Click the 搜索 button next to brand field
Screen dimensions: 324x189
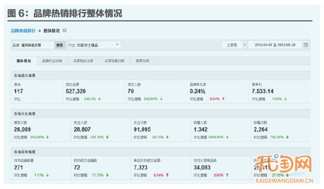coord(60,45)
